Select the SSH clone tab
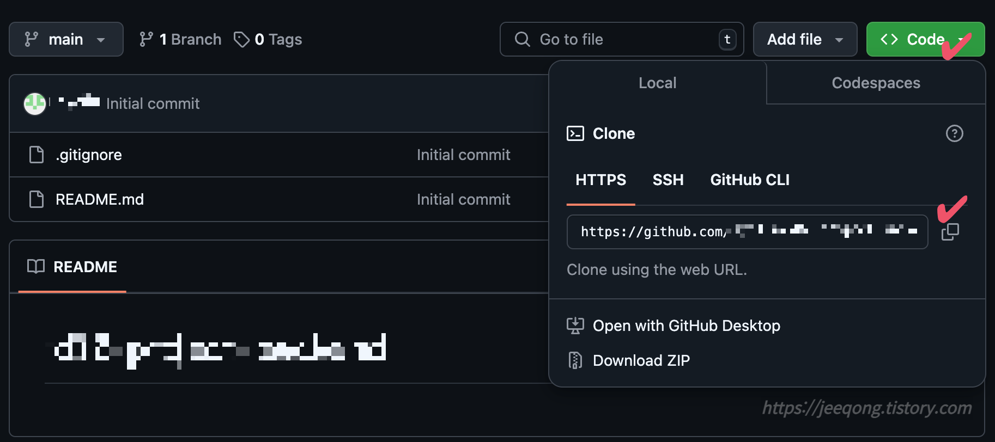The height and width of the screenshot is (442, 995). (668, 180)
